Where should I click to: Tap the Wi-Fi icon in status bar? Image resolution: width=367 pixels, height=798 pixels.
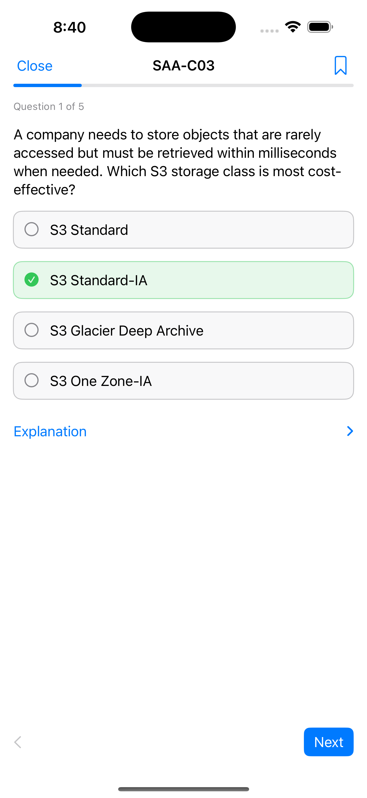(293, 27)
